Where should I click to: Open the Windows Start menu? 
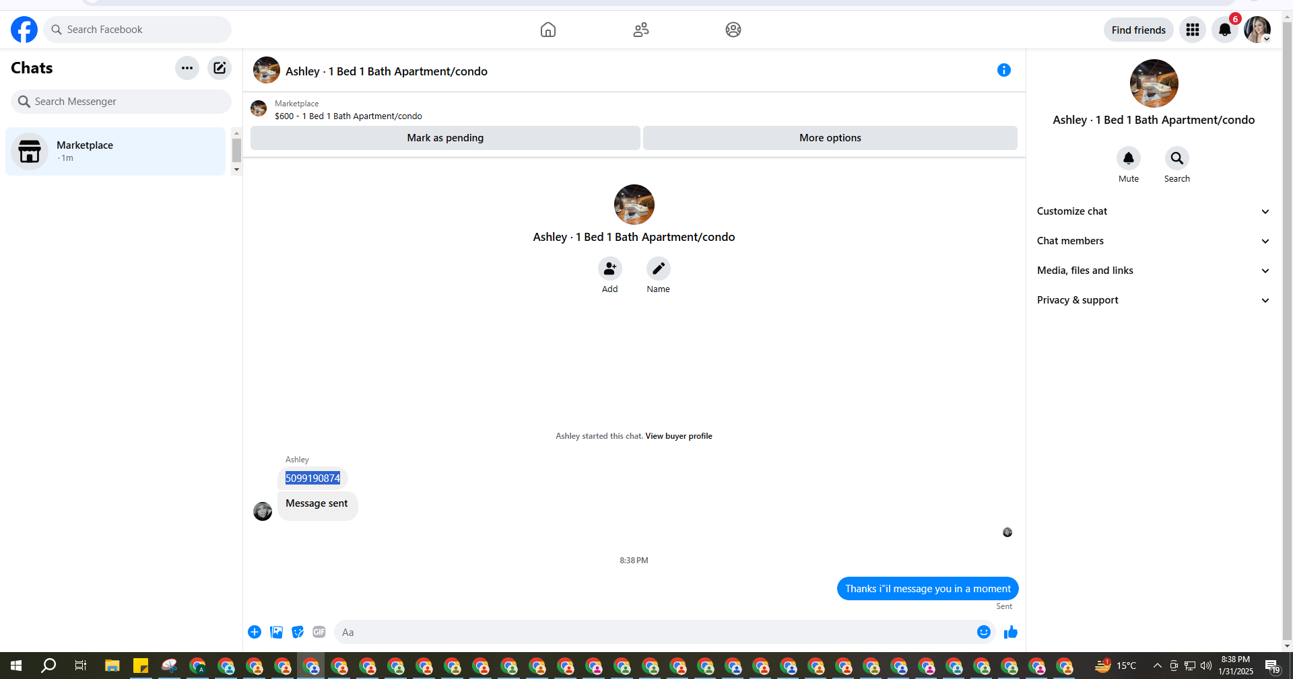(x=16, y=666)
